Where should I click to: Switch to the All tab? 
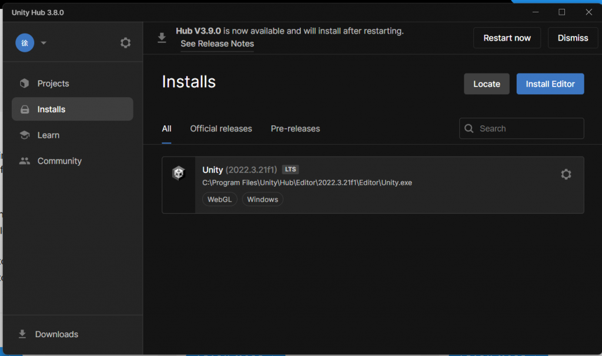pyautogui.click(x=166, y=129)
